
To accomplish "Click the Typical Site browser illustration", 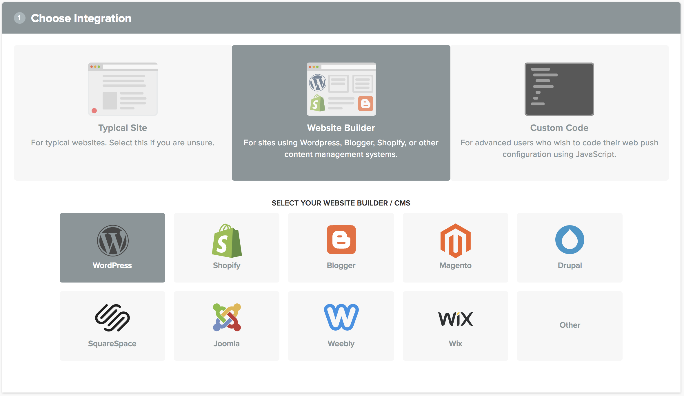I will (123, 89).
